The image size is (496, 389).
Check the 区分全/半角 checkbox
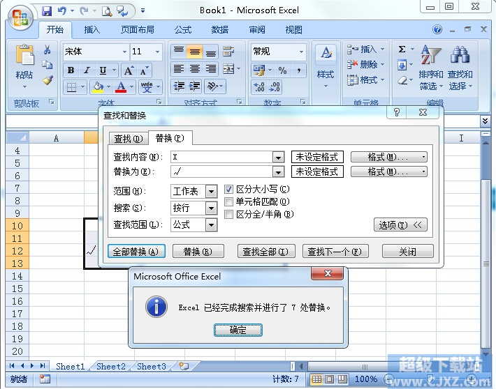[228, 215]
